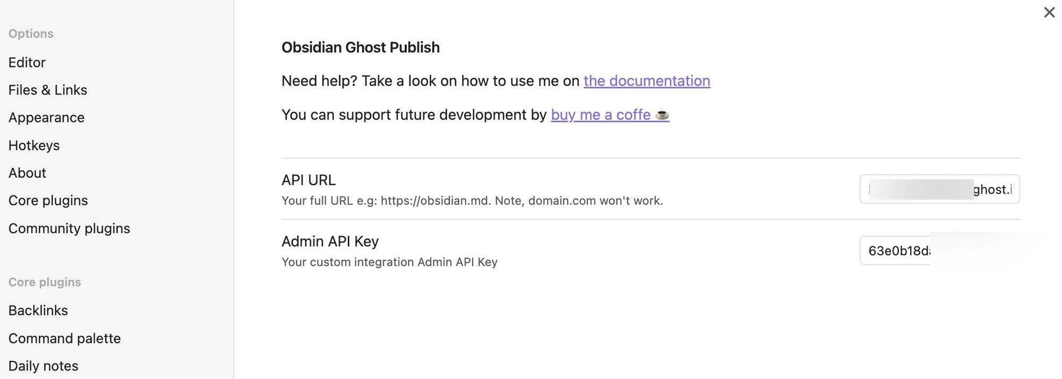Click into the Admin API Key field
Image resolution: width=1062 pixels, height=379 pixels.
pos(897,251)
